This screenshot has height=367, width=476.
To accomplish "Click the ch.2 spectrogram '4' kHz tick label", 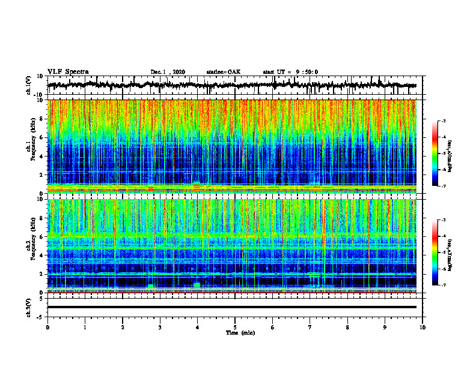I will pyautogui.click(x=42, y=255).
